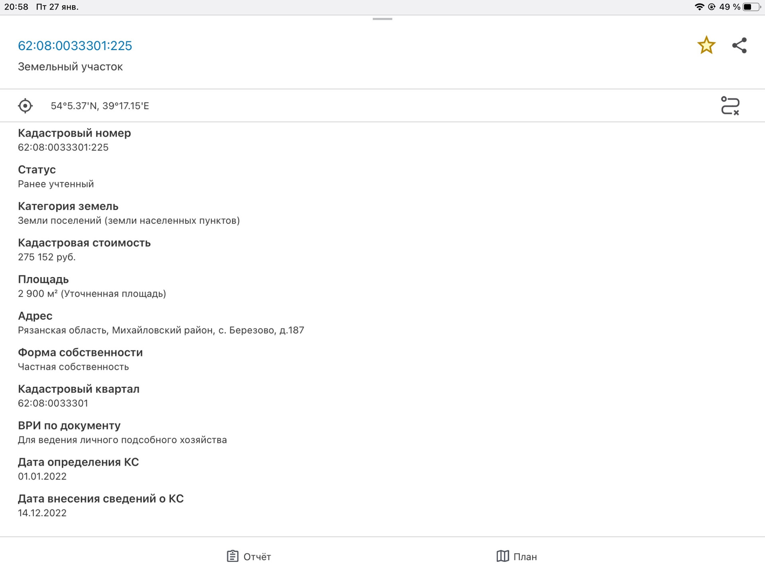Viewport: 765px width, 573px height.
Task: Grab the sheet drag handle at top
Action: (x=382, y=19)
